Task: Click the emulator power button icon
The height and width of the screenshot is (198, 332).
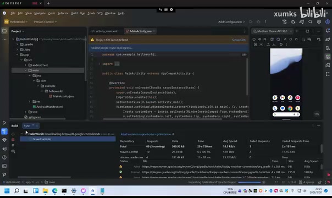Action: coord(254,40)
